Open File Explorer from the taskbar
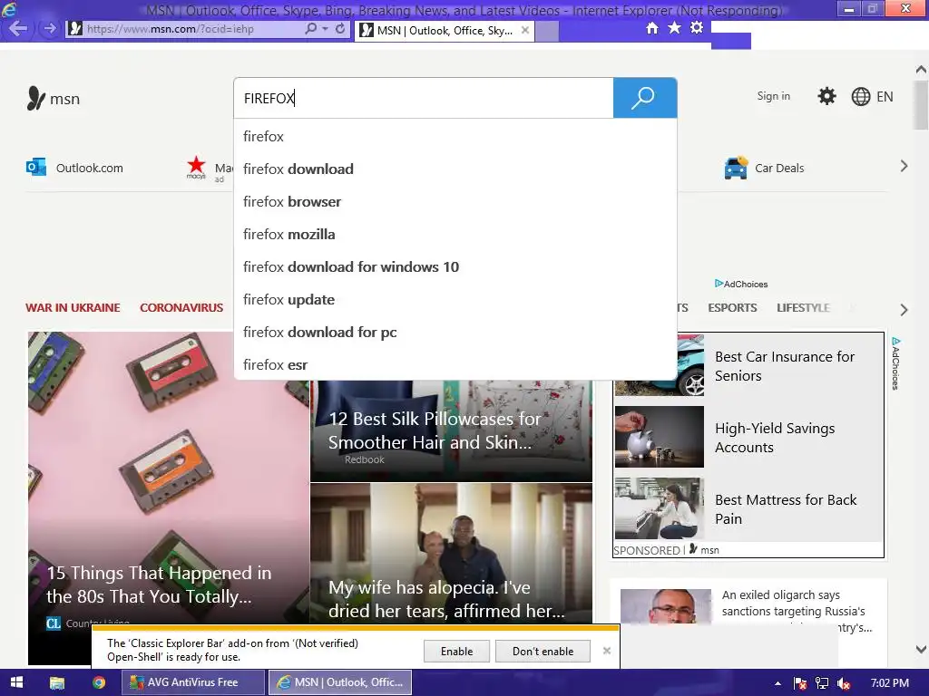The image size is (929, 696). click(57, 682)
